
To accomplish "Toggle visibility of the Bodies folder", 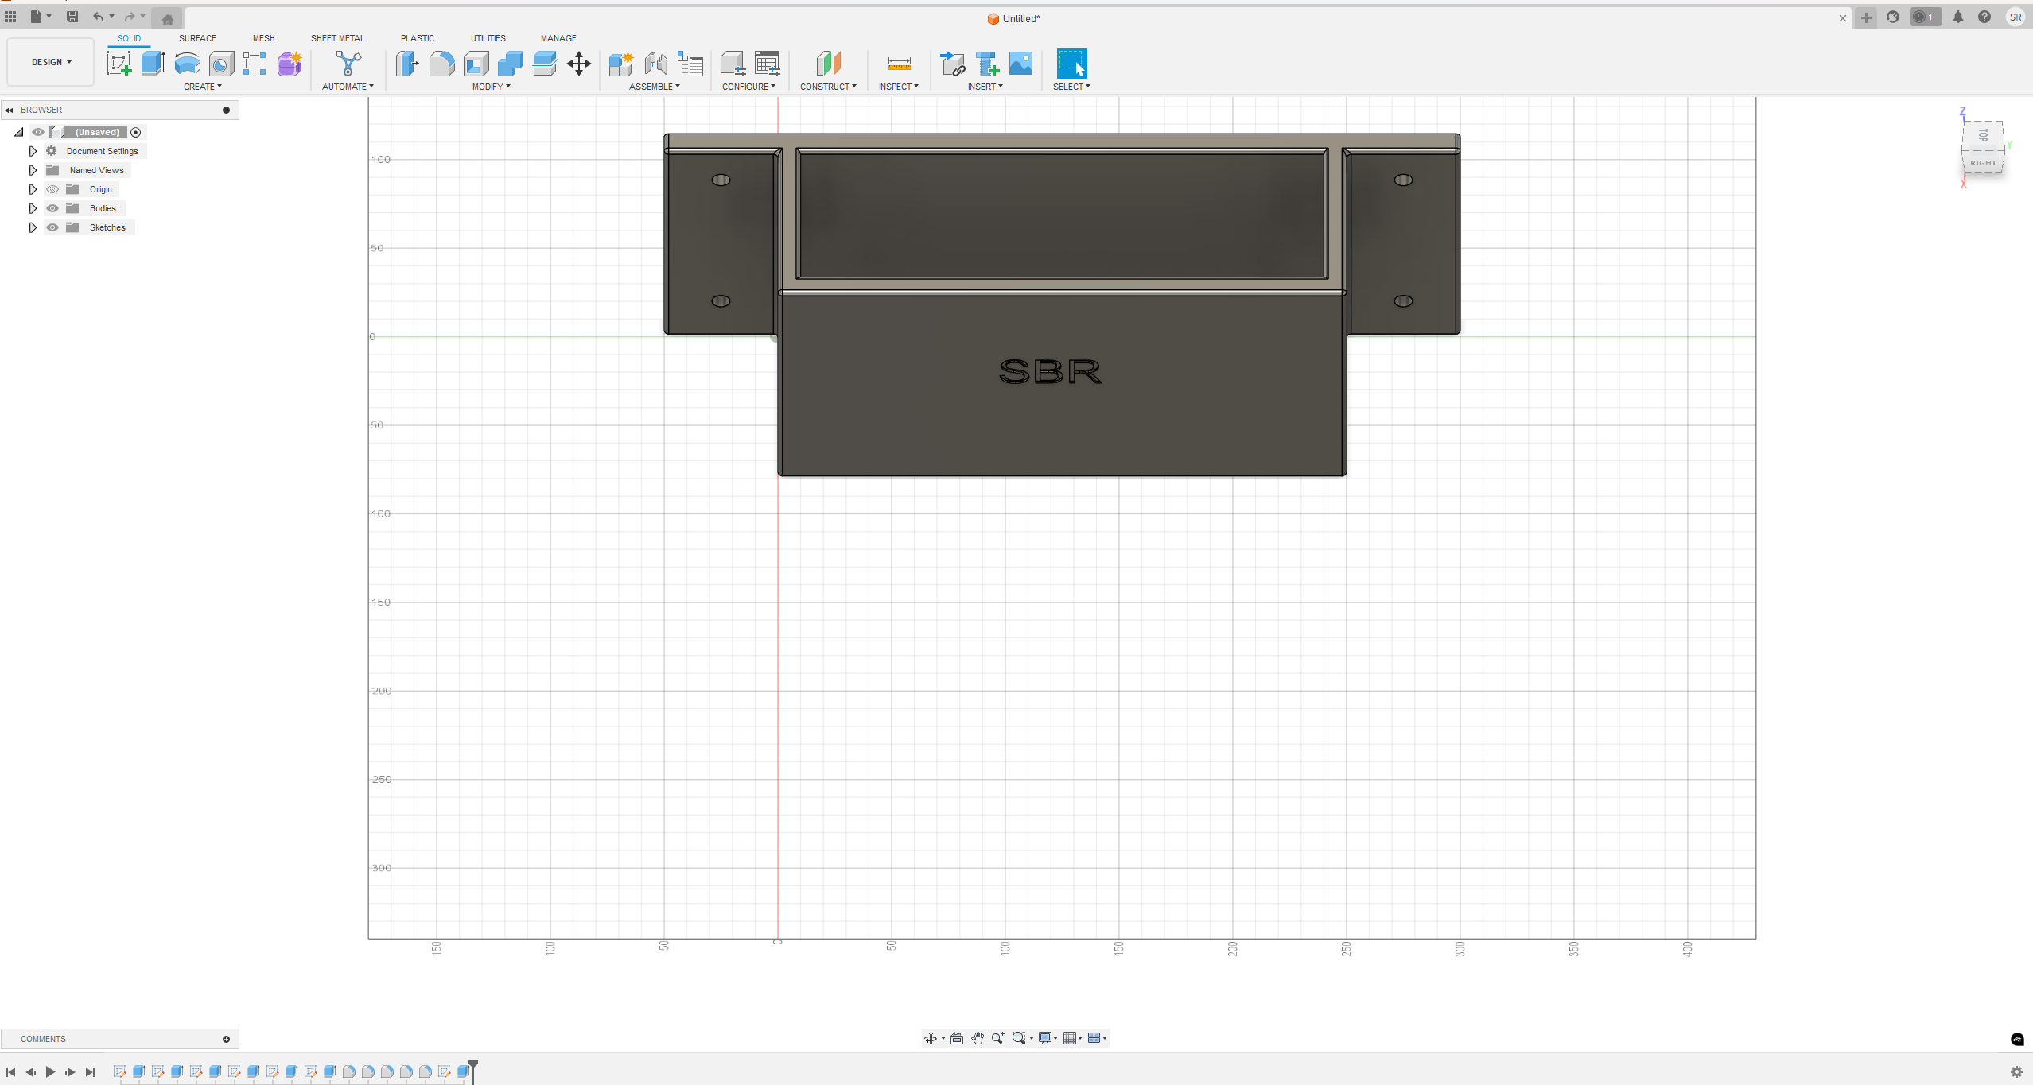I will click(52, 208).
